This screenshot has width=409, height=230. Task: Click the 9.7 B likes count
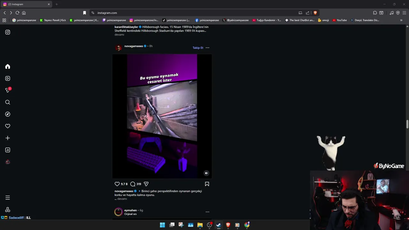coord(124,184)
